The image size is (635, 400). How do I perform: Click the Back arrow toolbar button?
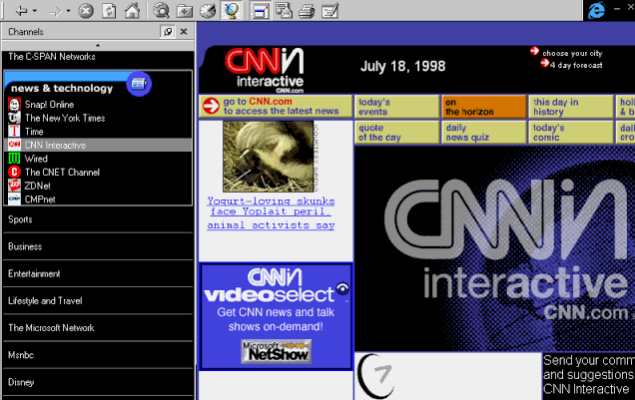21,11
